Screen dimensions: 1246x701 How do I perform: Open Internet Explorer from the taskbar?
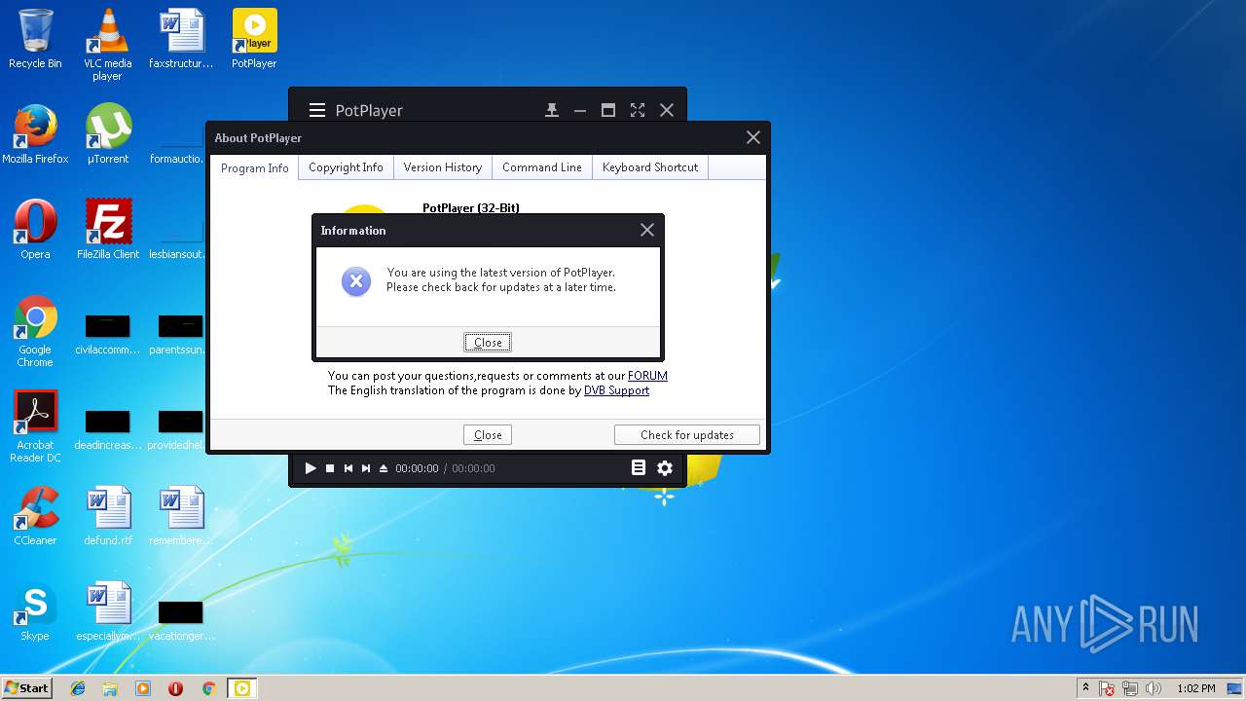point(78,688)
